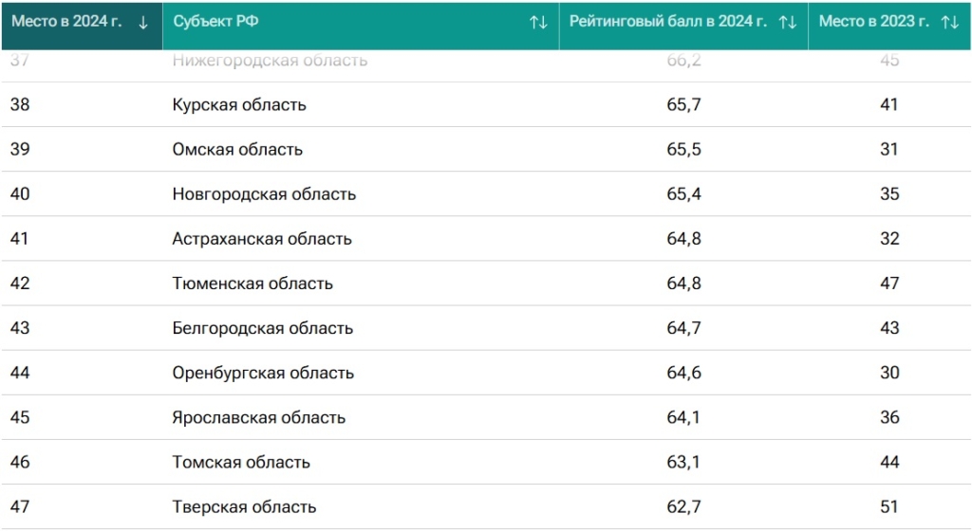The height and width of the screenshot is (531, 972).
Task: Click the Место в 2024 г. column header
Action: coord(66,22)
